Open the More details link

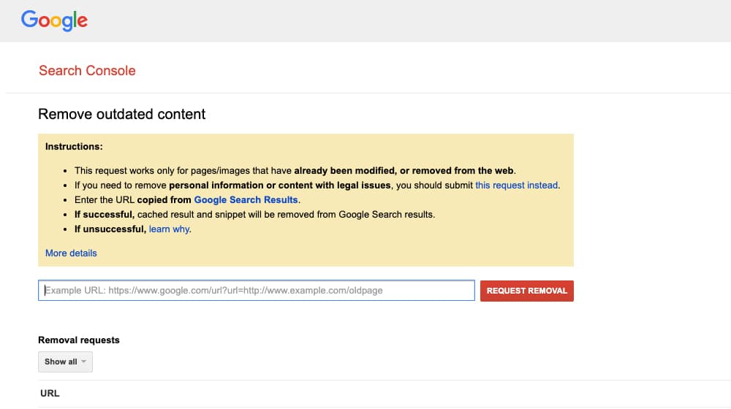pyautogui.click(x=71, y=253)
